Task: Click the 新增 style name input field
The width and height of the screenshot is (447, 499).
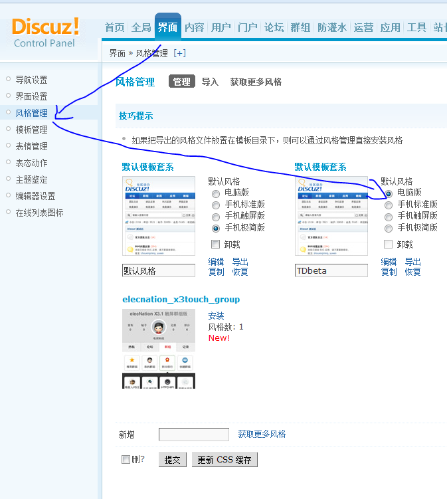Action: (x=193, y=435)
